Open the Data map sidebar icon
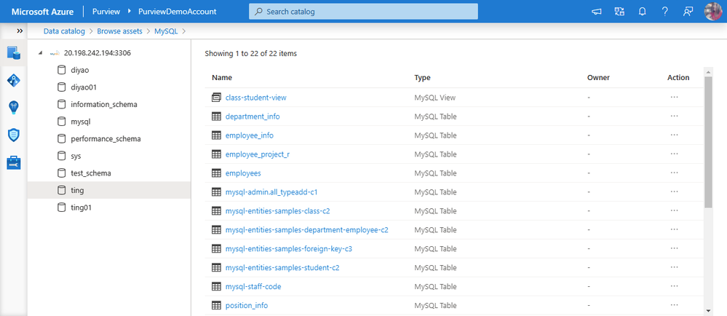Screen dimensions: 727x316 (13, 80)
